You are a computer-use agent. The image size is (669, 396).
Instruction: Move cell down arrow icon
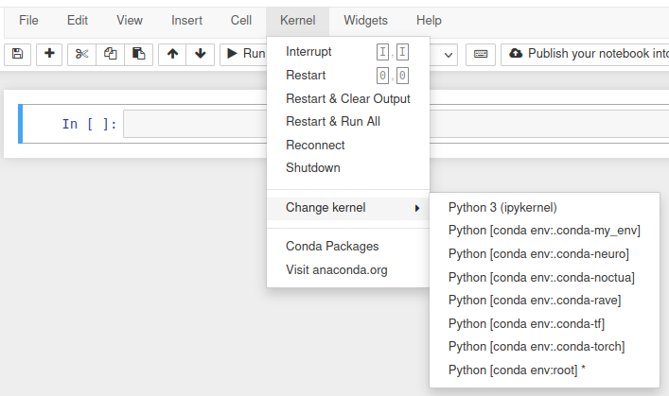(x=200, y=54)
